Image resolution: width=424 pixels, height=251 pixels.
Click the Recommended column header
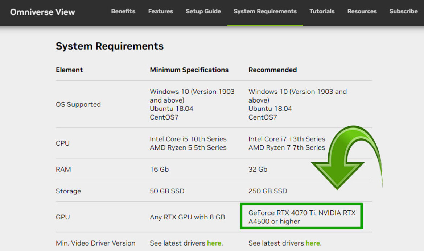click(x=273, y=70)
